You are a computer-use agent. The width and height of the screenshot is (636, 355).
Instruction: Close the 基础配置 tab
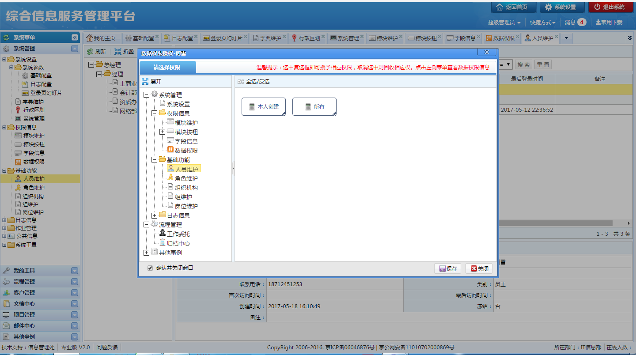(158, 37)
